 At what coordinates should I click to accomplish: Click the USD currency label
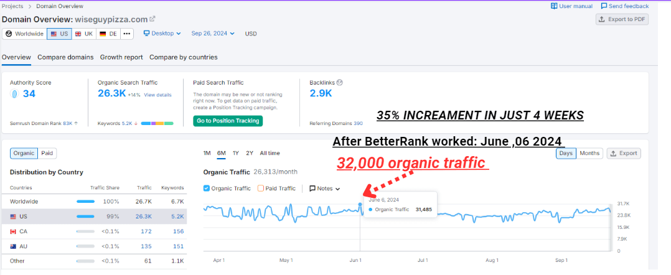point(251,34)
